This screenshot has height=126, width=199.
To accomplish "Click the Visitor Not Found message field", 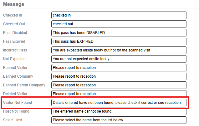I will coord(119,103).
